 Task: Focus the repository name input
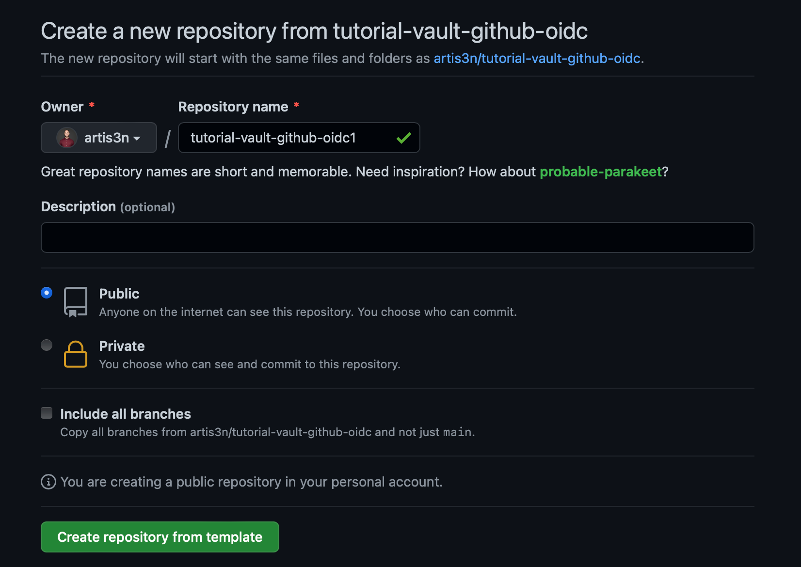tap(286, 138)
